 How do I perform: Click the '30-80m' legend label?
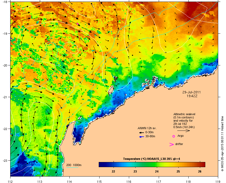click(150, 136)
